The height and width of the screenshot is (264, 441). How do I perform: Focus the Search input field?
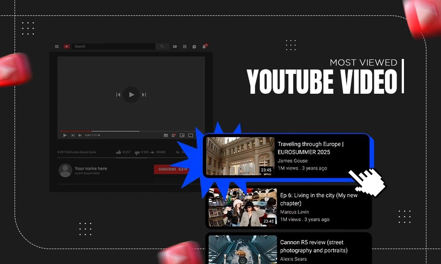[114, 46]
